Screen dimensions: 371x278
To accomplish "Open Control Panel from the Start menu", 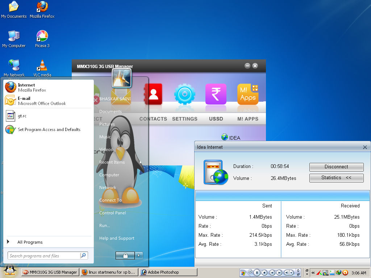I will coord(113,213).
